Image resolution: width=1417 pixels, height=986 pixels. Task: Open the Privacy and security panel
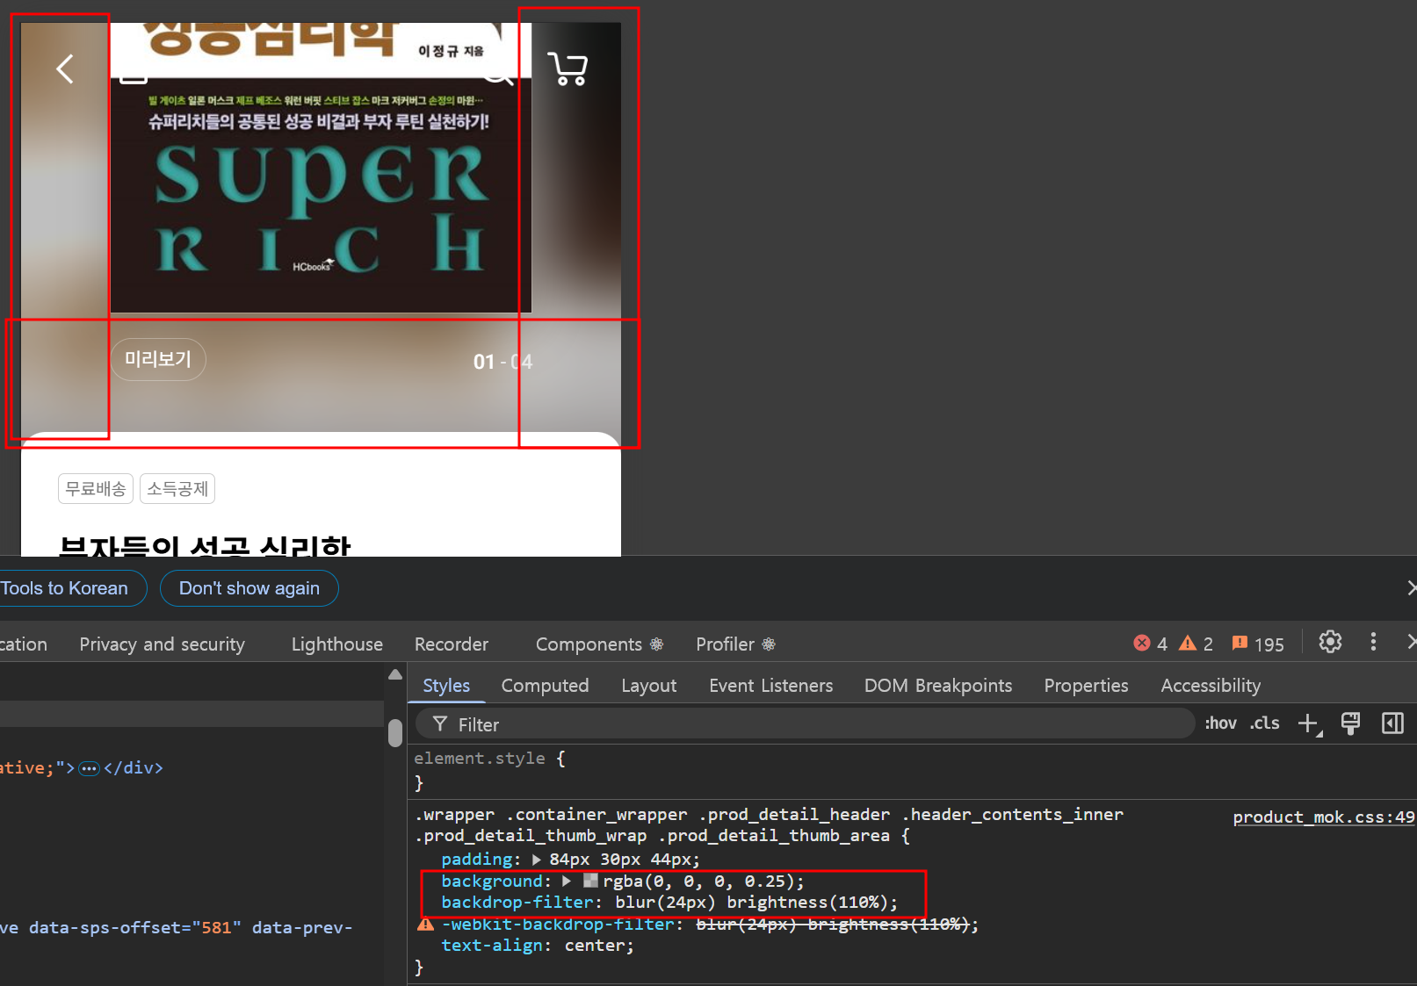[163, 644]
